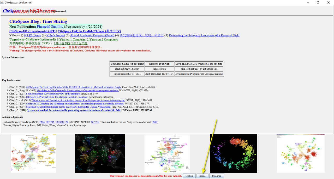334x179 pixels.
Task: Click the rainbow ring visualization thumbnail
Action: (x=234, y=153)
